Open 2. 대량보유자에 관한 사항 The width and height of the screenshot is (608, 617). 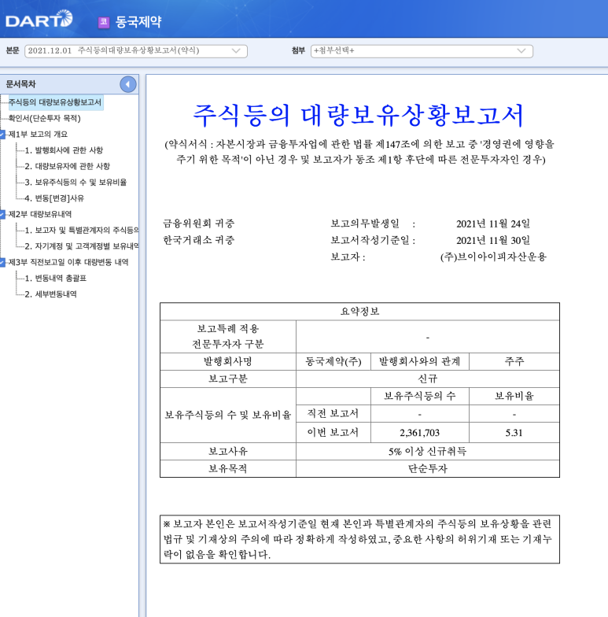click(68, 167)
